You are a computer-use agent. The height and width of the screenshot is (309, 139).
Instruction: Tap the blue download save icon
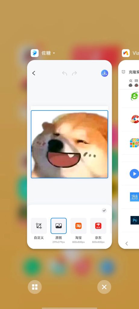[x=105, y=73]
